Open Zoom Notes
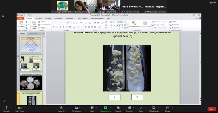 click(x=168, y=109)
